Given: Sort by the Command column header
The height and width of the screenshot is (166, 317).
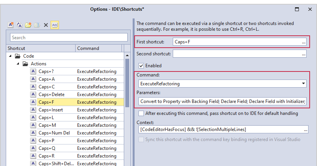Looking at the screenshot, I should pyautogui.click(x=98, y=48).
